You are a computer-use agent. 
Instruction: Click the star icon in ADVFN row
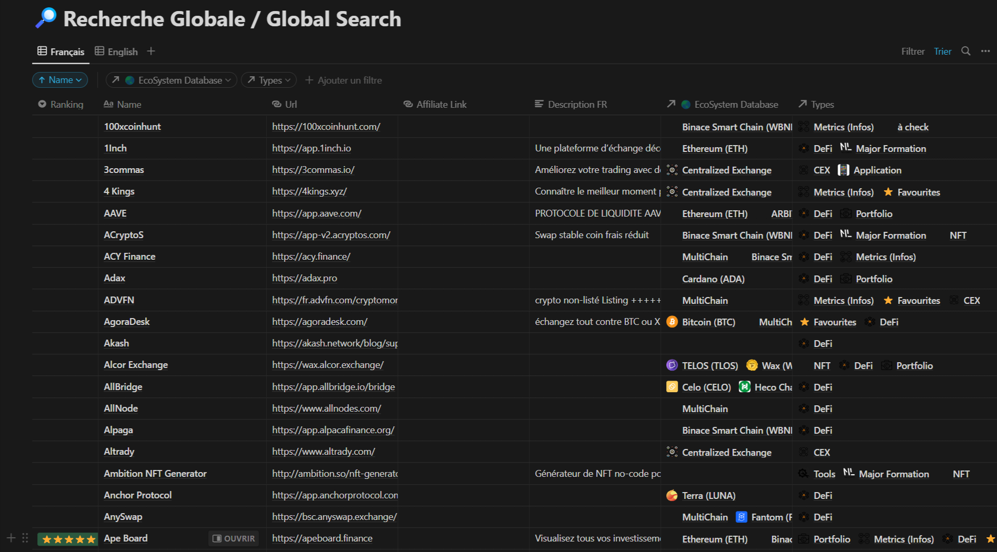[888, 300]
